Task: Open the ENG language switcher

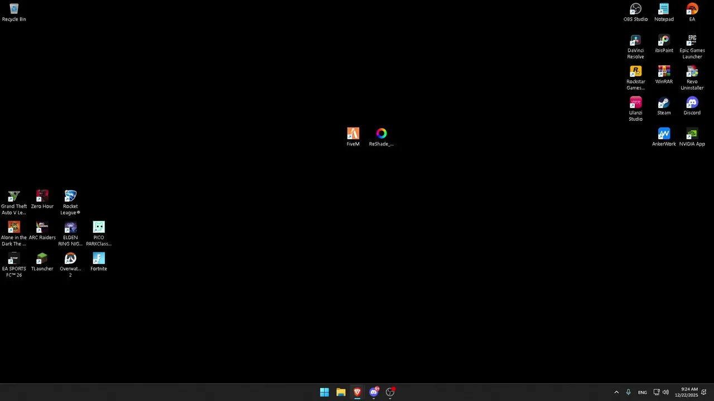Action: tap(643, 392)
